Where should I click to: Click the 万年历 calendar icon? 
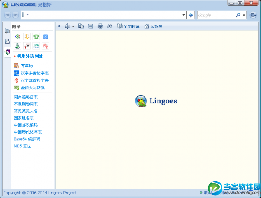coord(16,66)
